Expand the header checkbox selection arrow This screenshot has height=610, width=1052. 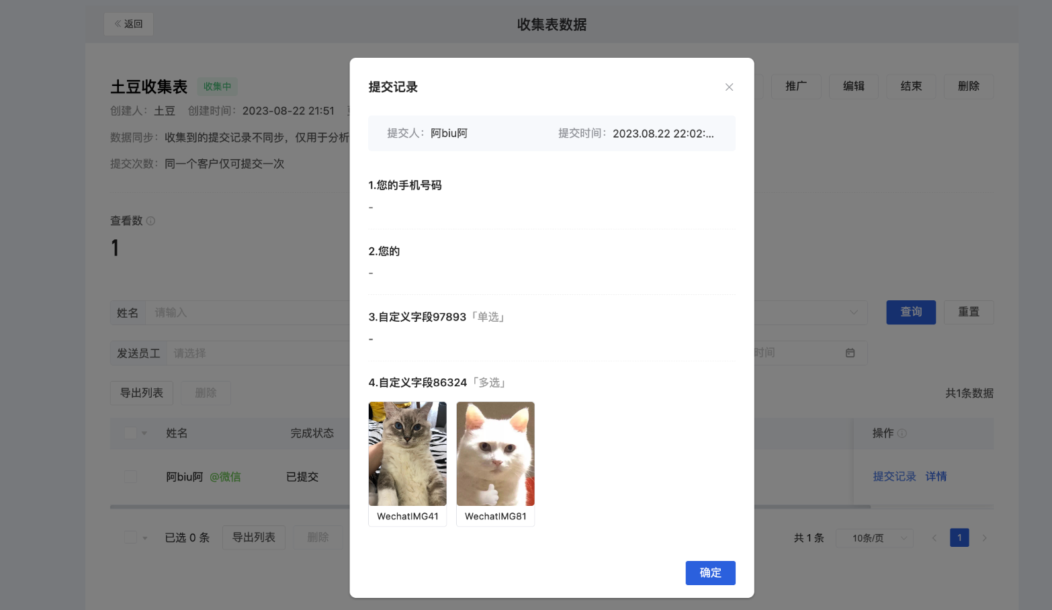pyautogui.click(x=144, y=433)
